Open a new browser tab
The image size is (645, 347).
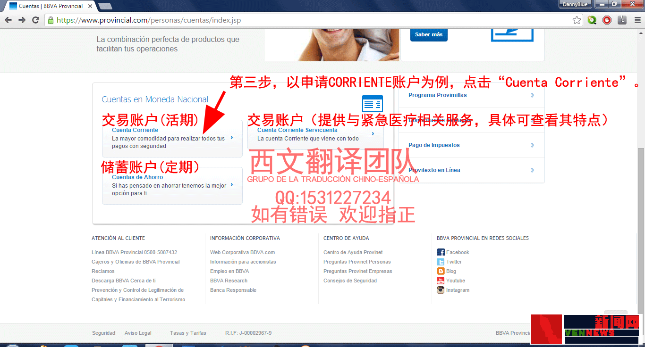coord(105,6)
